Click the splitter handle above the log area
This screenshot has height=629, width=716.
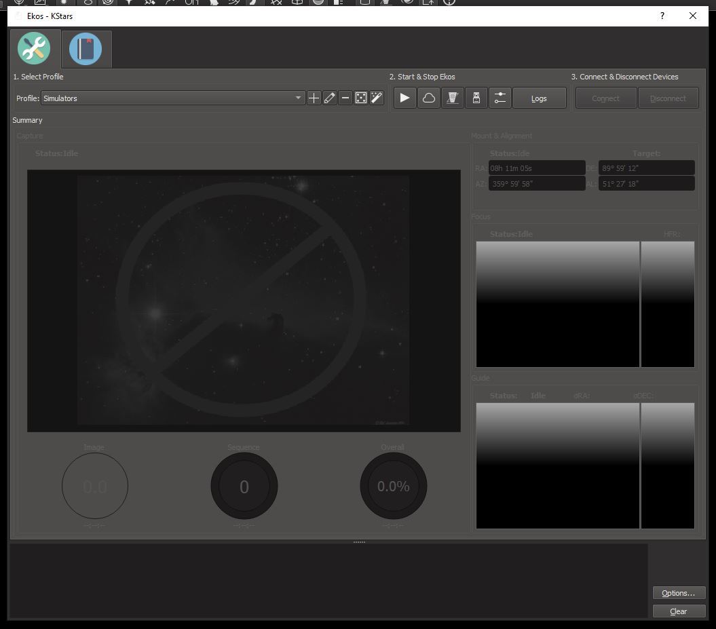pos(360,542)
